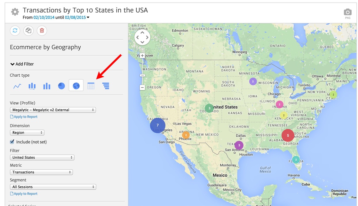Click the map zoom slider handle

coord(142,75)
